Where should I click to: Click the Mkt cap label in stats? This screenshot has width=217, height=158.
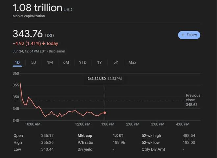point(85,135)
